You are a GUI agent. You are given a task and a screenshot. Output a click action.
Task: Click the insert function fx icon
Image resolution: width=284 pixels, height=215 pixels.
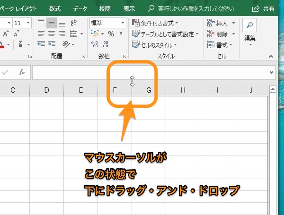tap(21, 72)
